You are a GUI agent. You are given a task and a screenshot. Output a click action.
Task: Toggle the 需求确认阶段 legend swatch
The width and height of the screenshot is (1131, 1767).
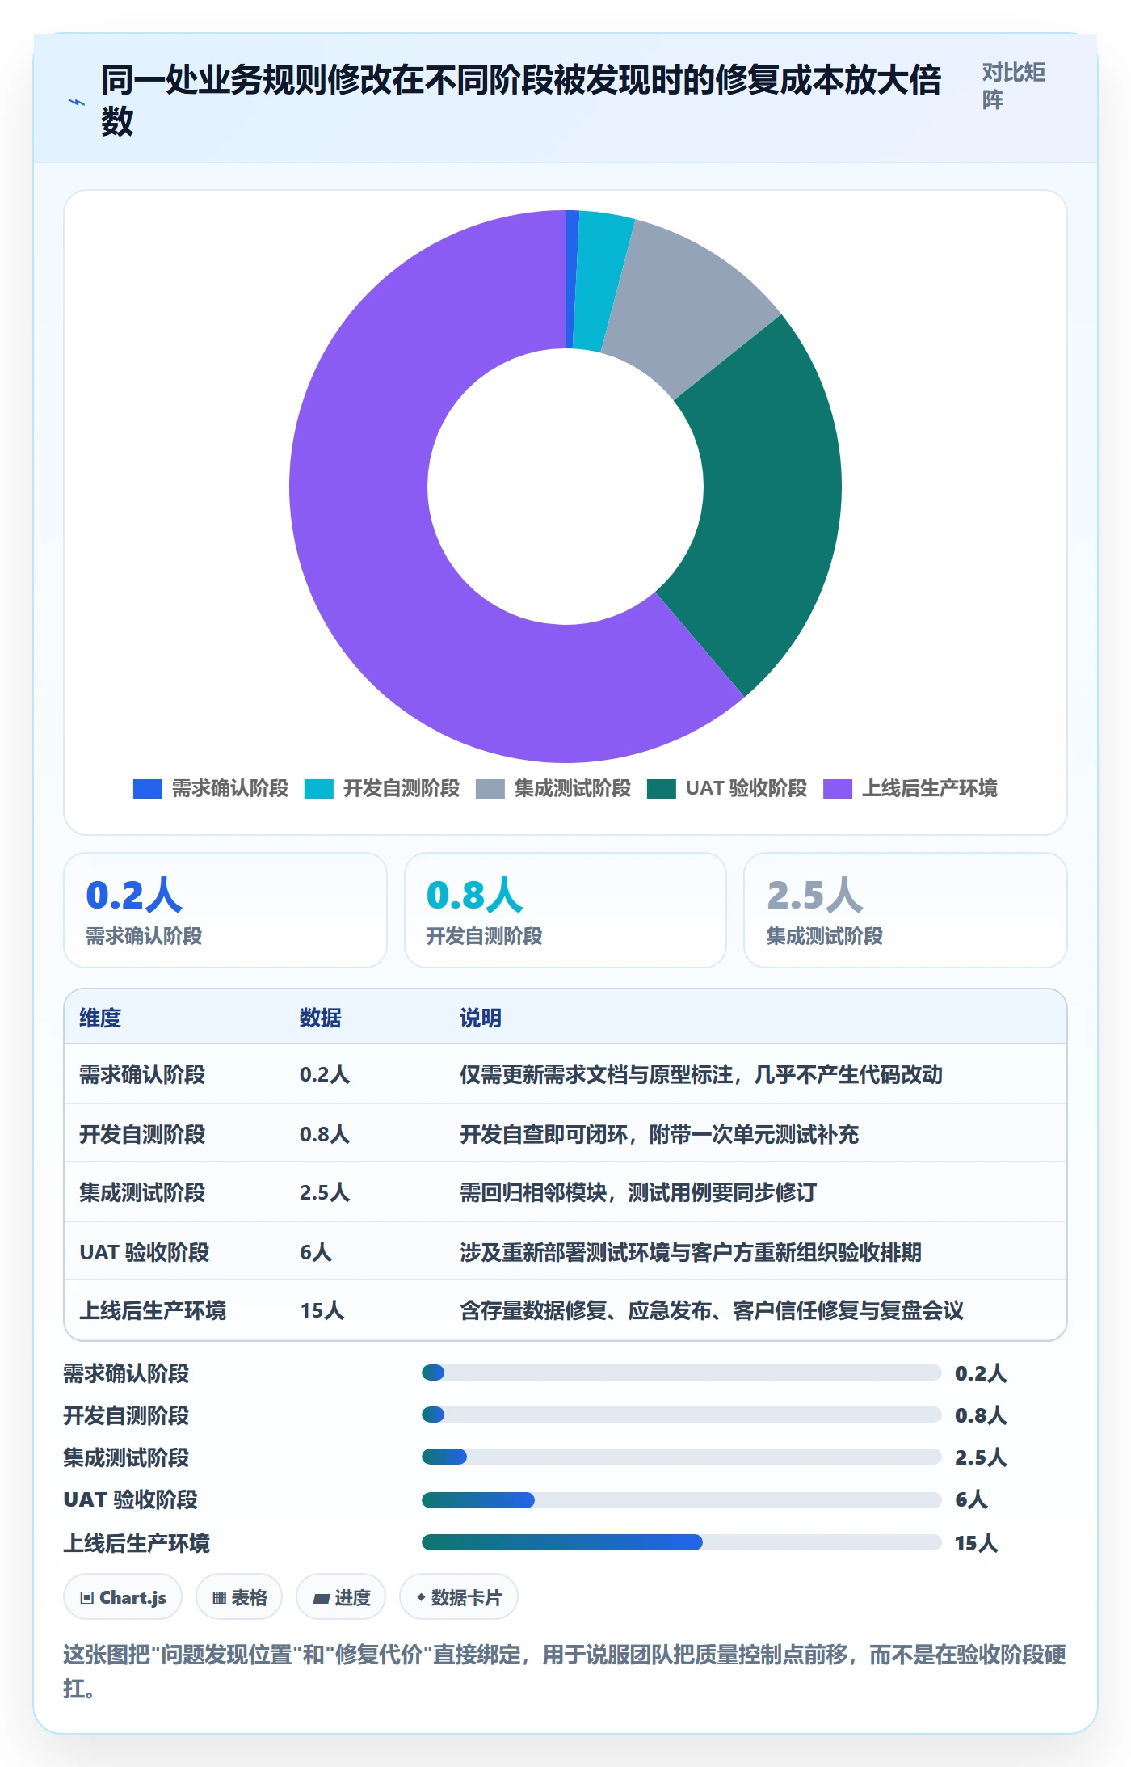(148, 789)
